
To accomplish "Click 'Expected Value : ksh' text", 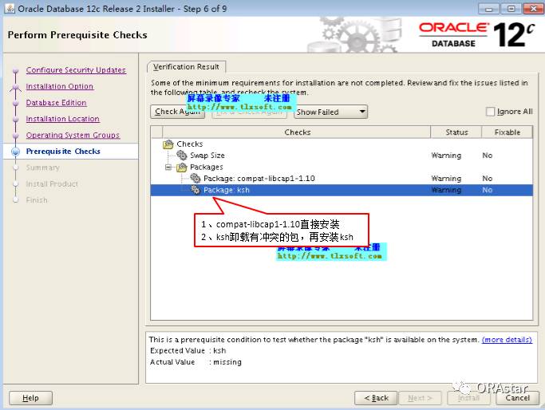I will click(188, 351).
